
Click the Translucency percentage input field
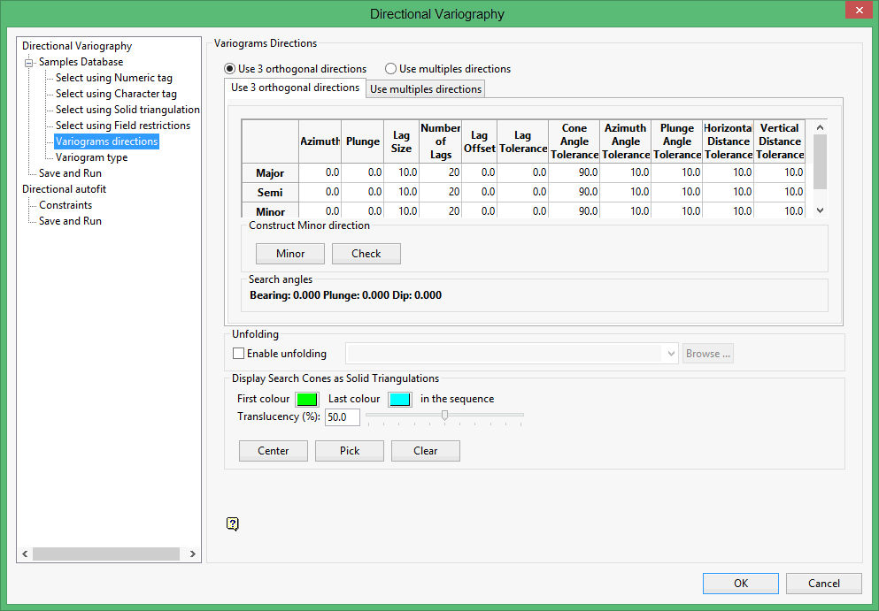(342, 417)
